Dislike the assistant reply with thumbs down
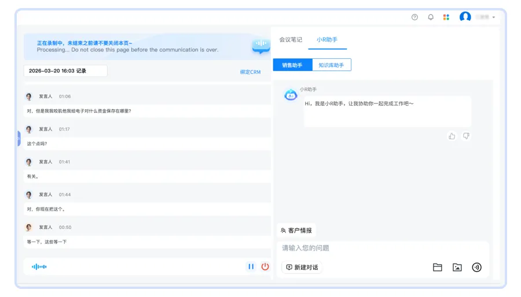The height and width of the screenshot is (297, 521). pos(466,136)
